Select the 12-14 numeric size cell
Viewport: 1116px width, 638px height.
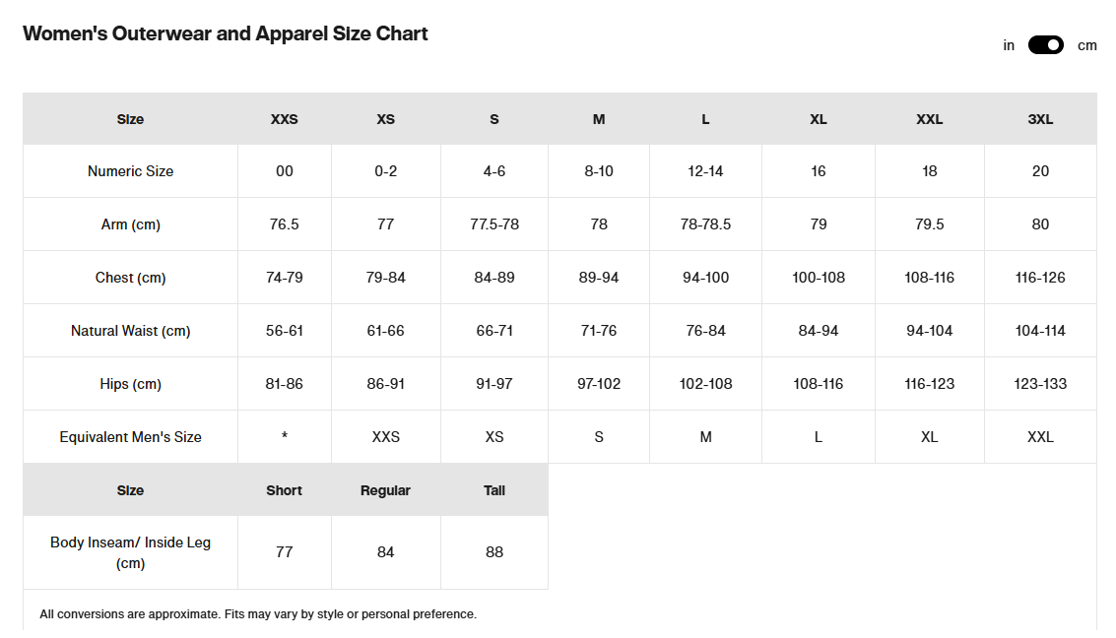[x=705, y=171]
